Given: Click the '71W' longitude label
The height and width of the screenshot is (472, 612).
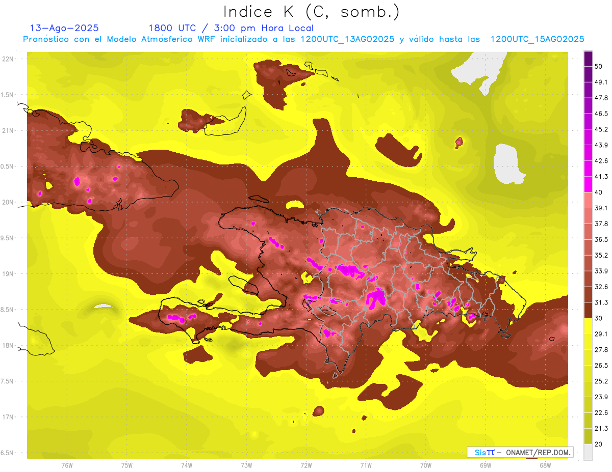Looking at the screenshot, I should coord(366,465).
